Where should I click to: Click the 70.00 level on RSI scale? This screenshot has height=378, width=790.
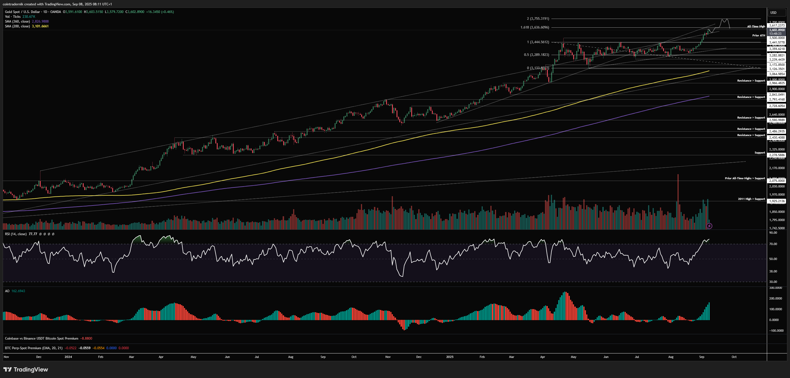pos(773,244)
